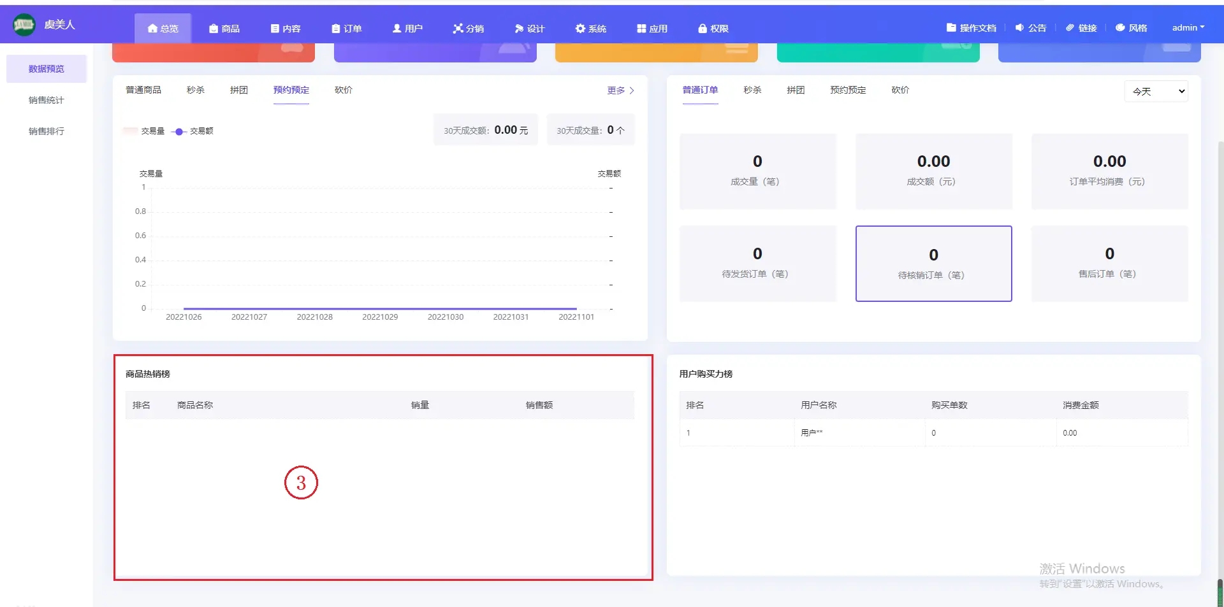Image resolution: width=1224 pixels, height=607 pixels.
Task: Open 更多 to see more product data
Action: click(x=620, y=90)
